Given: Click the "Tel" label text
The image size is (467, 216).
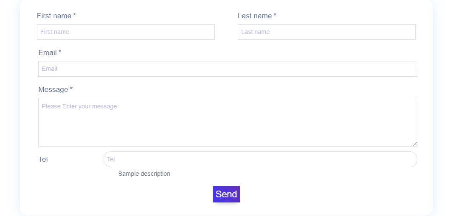Looking at the screenshot, I should pyautogui.click(x=43, y=160).
